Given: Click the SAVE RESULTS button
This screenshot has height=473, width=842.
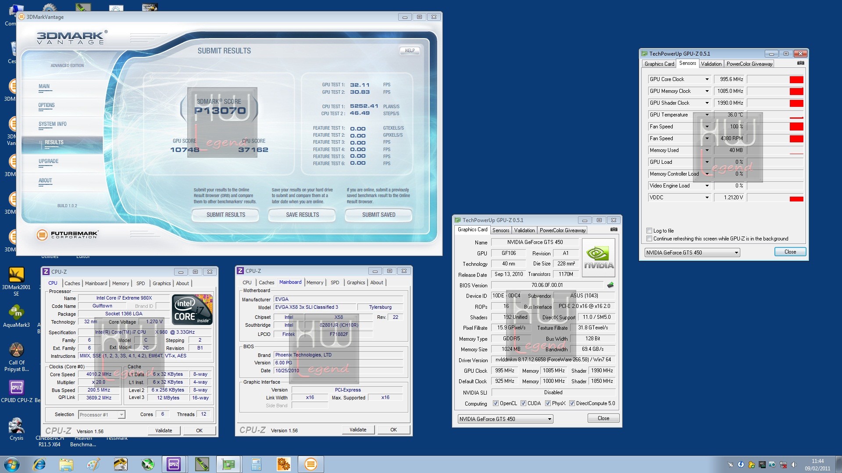Looking at the screenshot, I should (x=302, y=215).
